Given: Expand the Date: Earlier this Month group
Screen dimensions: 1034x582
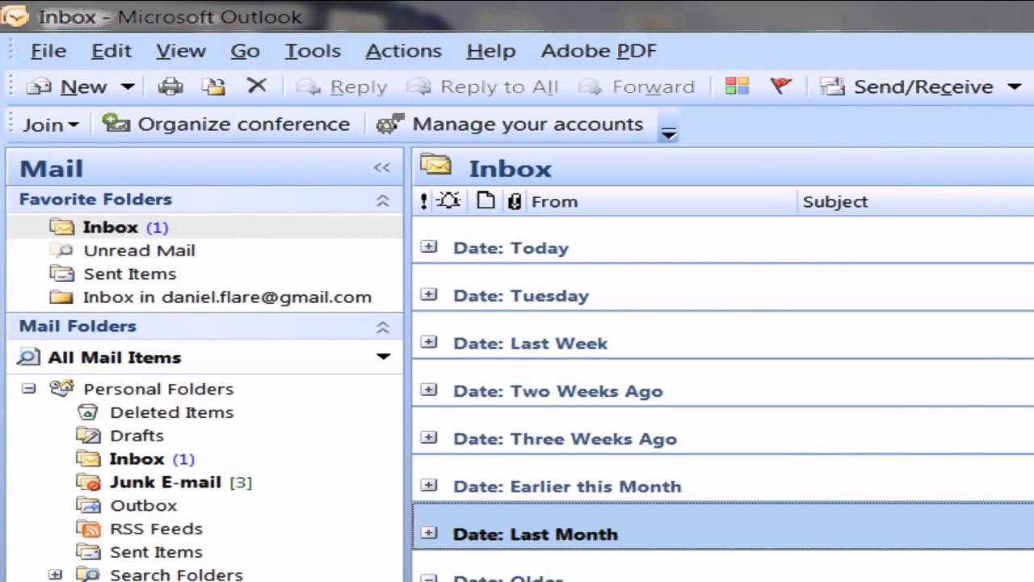Looking at the screenshot, I should tap(429, 485).
